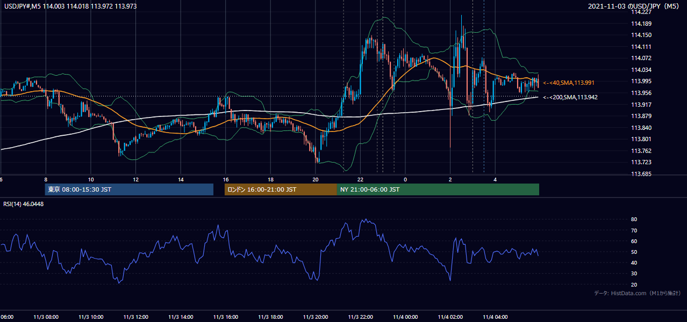Click the 11/3 22:00 time axis label

[360, 317]
